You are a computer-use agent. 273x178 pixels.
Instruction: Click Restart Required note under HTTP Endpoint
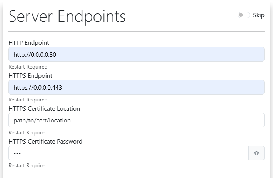[28, 67]
